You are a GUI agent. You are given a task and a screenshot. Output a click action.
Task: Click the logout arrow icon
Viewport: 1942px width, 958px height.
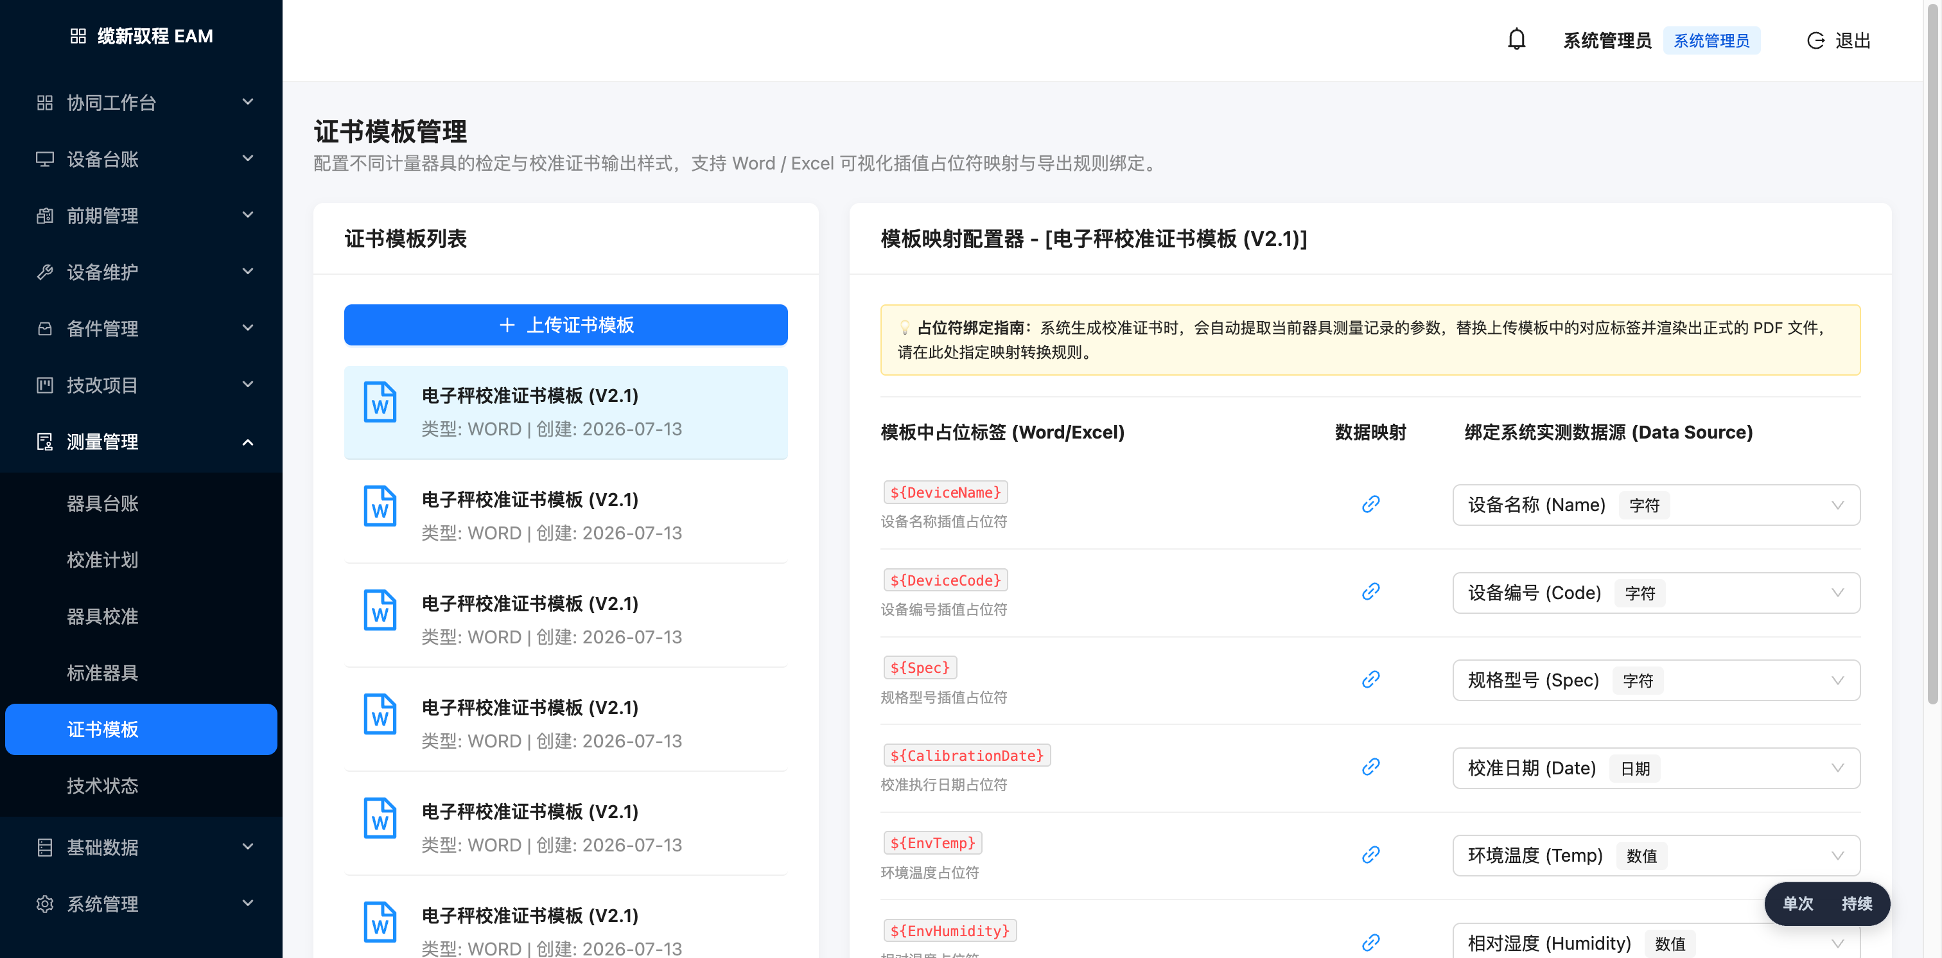(x=1815, y=40)
